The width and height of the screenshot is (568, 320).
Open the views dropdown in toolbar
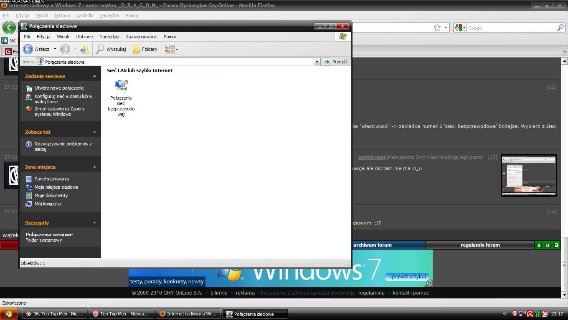pos(172,49)
